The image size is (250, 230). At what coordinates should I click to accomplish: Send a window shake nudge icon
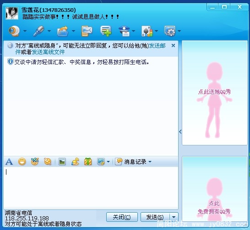[x=48, y=161]
